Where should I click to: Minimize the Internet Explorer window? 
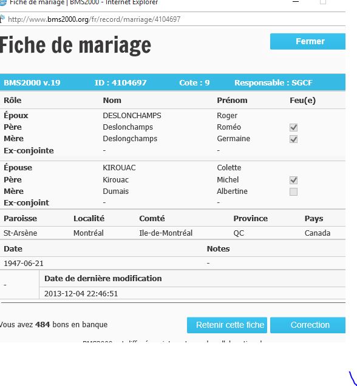point(296,2)
